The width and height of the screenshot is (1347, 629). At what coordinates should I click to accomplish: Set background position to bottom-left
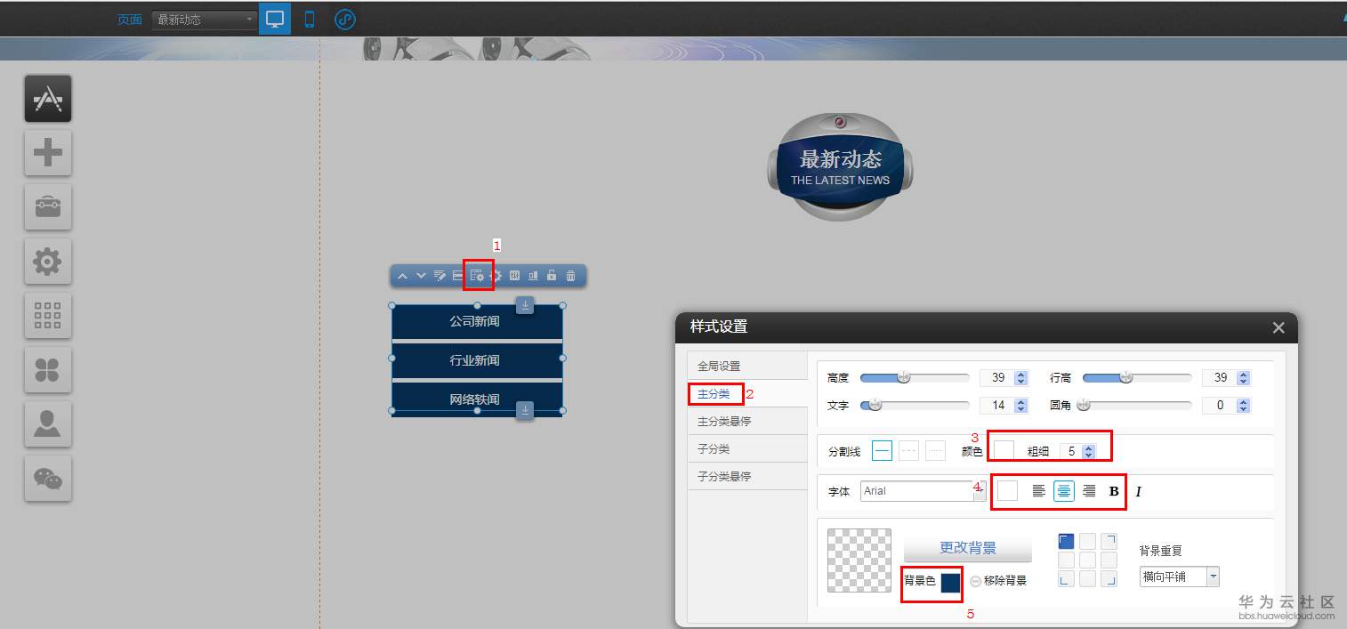click(x=1066, y=579)
